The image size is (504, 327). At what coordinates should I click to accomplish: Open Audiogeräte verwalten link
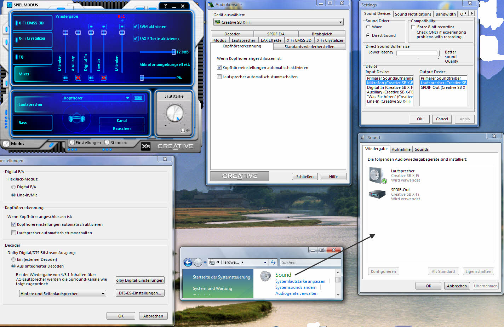296,293
